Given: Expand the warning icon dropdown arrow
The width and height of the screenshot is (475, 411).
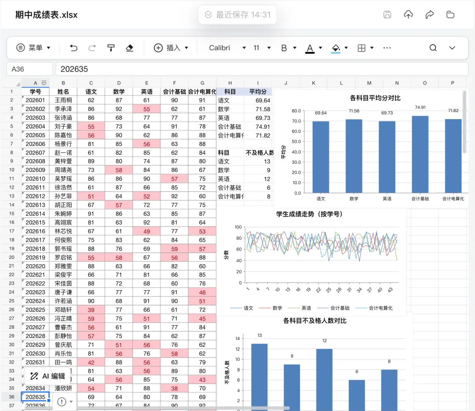Looking at the screenshot, I should [71, 402].
